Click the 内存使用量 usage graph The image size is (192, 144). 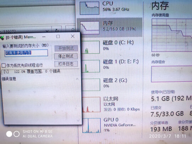(x=172, y=35)
